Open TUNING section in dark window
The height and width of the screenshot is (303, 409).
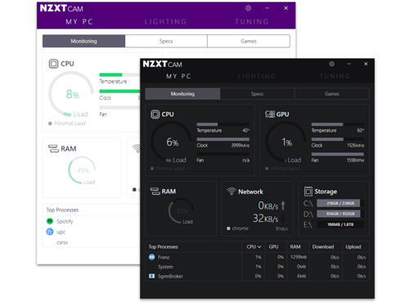[x=335, y=76]
